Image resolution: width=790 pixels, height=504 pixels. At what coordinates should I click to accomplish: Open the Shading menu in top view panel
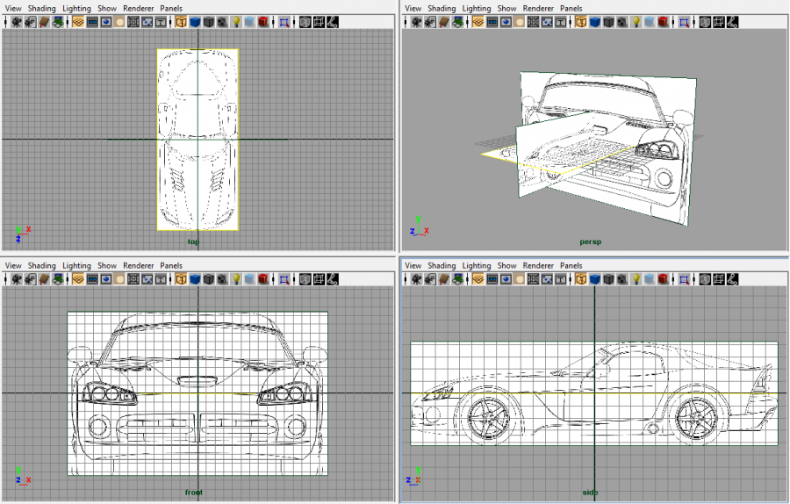(41, 8)
